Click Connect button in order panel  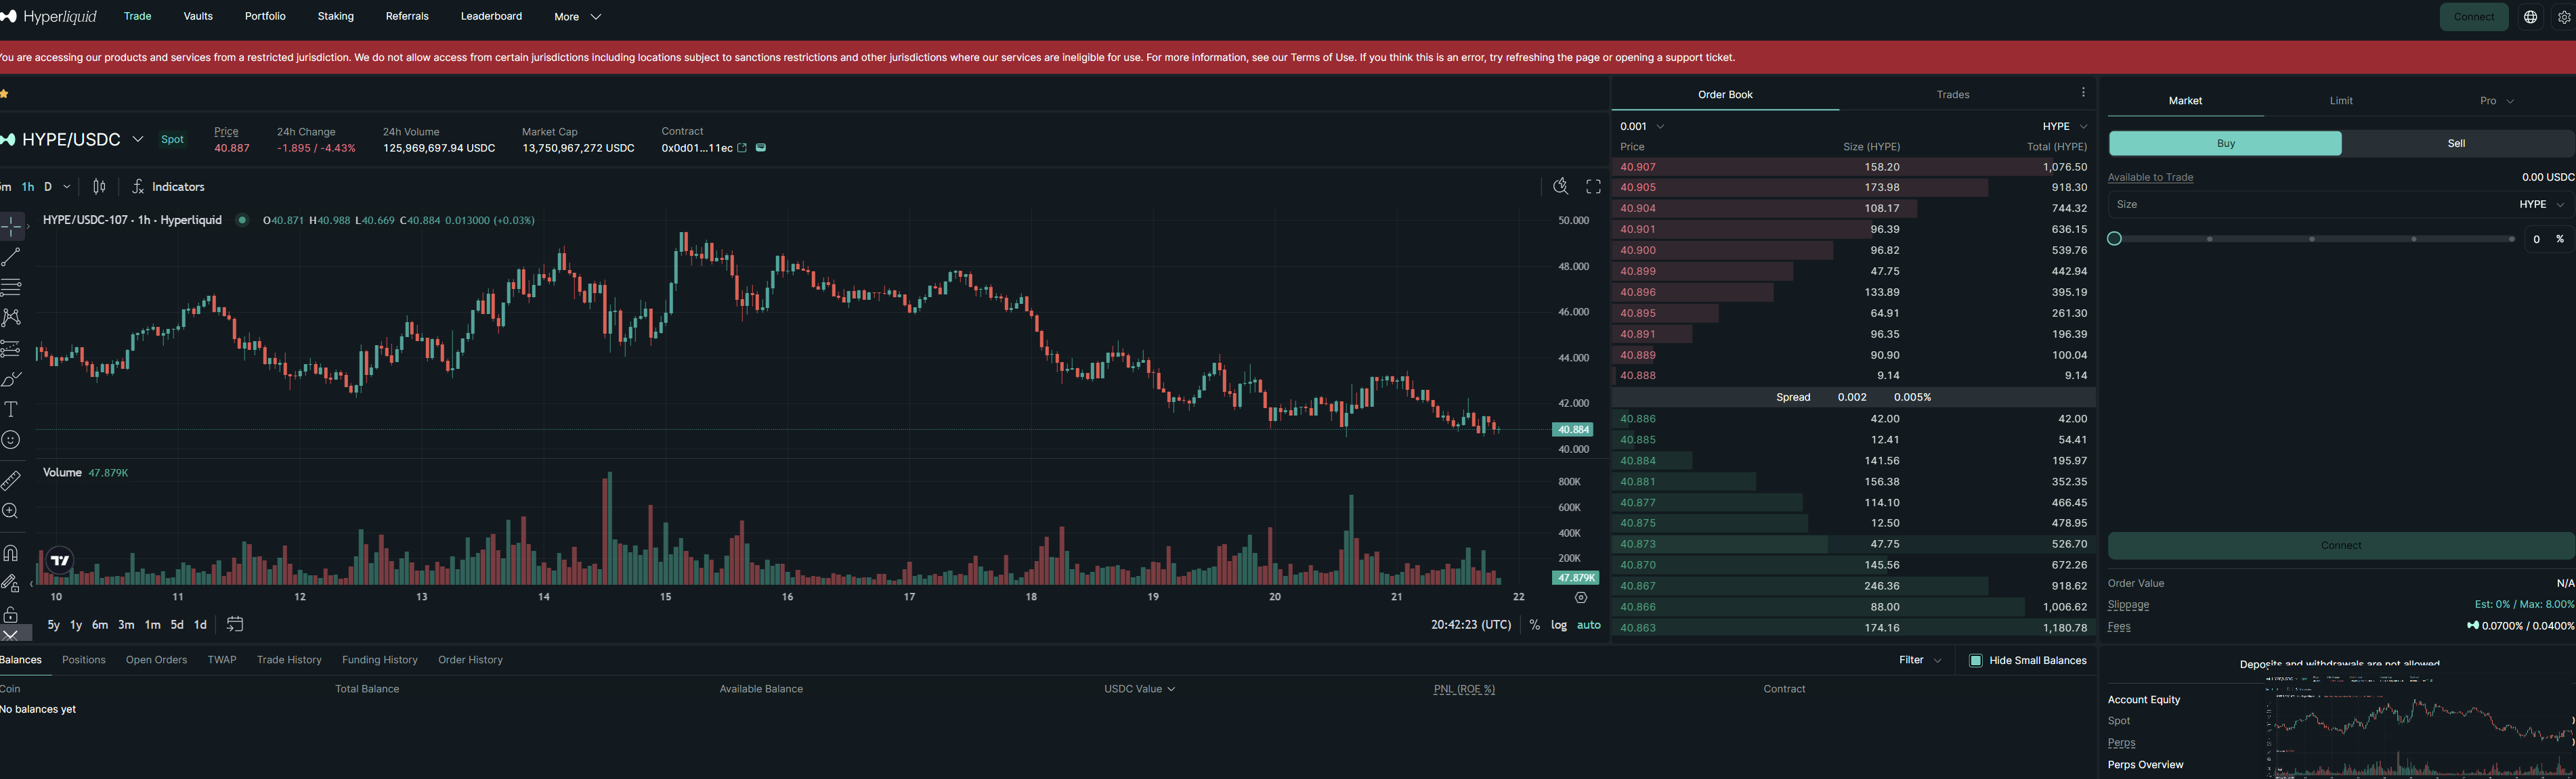pos(2340,545)
